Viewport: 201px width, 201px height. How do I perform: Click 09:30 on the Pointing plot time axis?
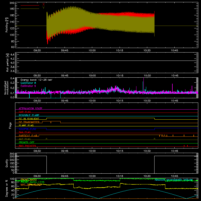pyautogui.click(x=37, y=51)
